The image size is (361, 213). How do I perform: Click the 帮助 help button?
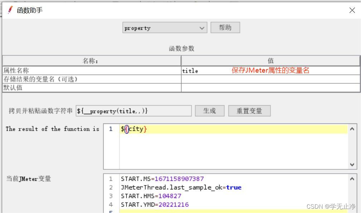pos(225,28)
